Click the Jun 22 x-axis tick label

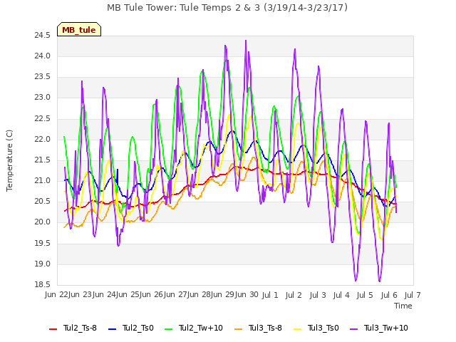(x=56, y=294)
